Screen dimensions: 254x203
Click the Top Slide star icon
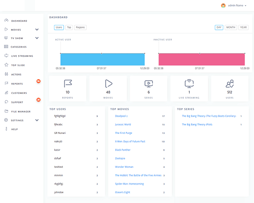click(x=6, y=65)
